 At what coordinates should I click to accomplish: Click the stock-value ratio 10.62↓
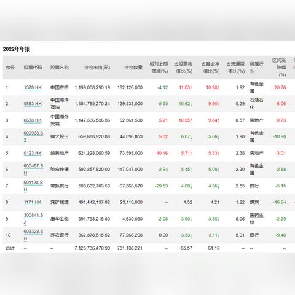pos(186,104)
